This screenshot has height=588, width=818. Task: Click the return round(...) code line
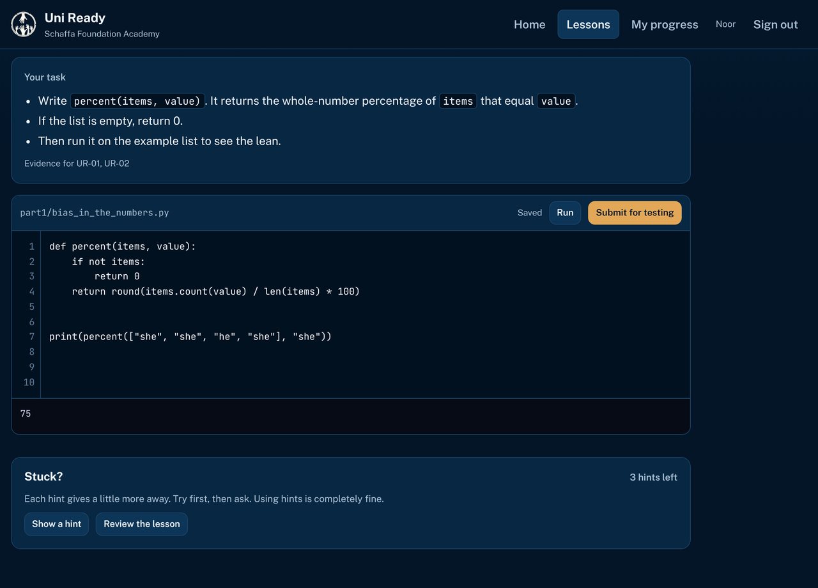[216, 291]
